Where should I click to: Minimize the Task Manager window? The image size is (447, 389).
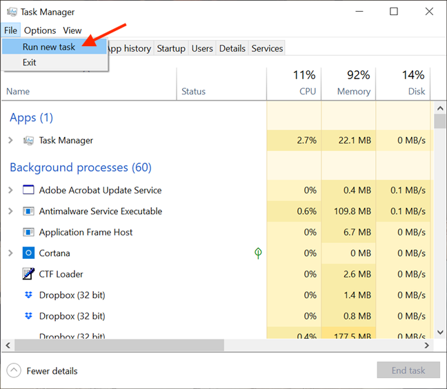pyautogui.click(x=359, y=12)
